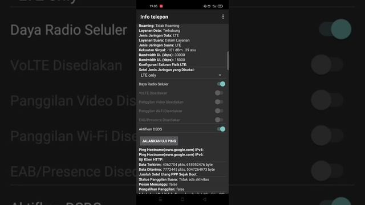Select Jenis Jaringan Data: LTE line
Viewport: 365px width, 205px height.
[159, 35]
